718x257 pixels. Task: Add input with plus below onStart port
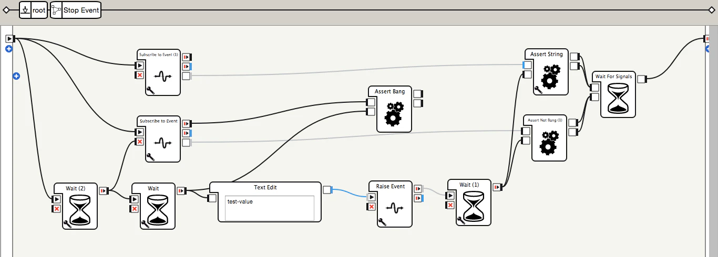[9, 49]
